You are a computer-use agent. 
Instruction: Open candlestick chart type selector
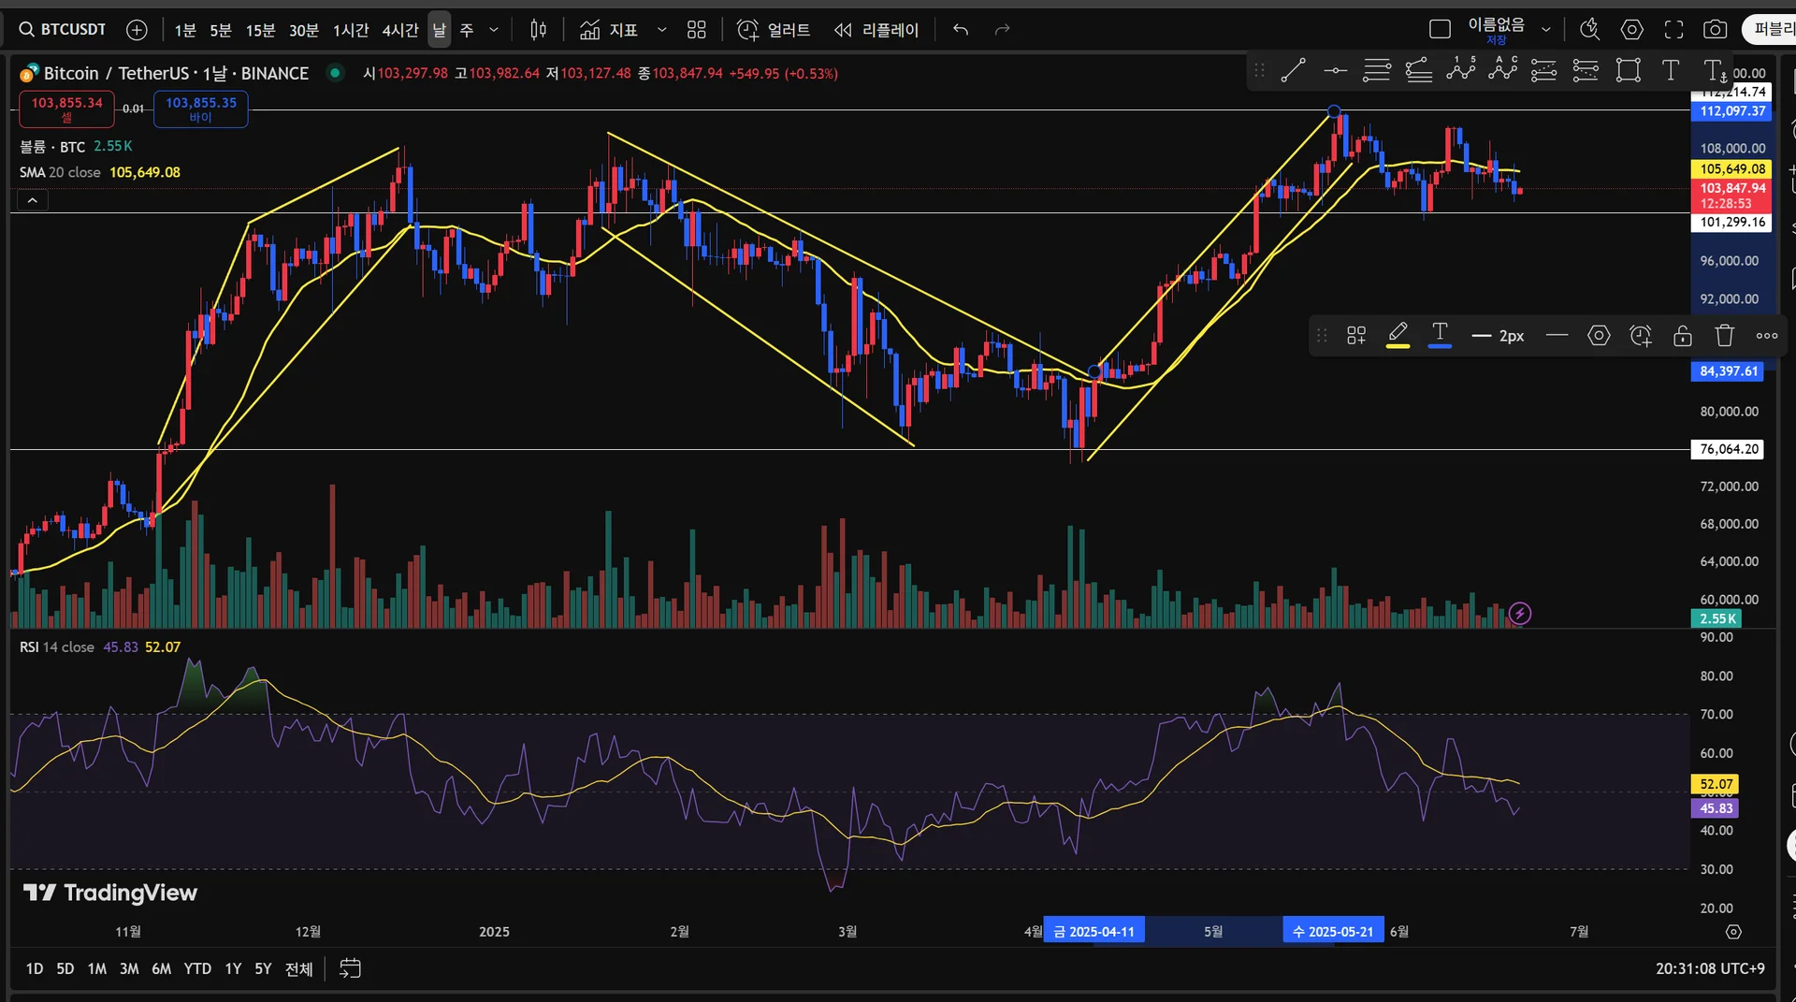538,30
